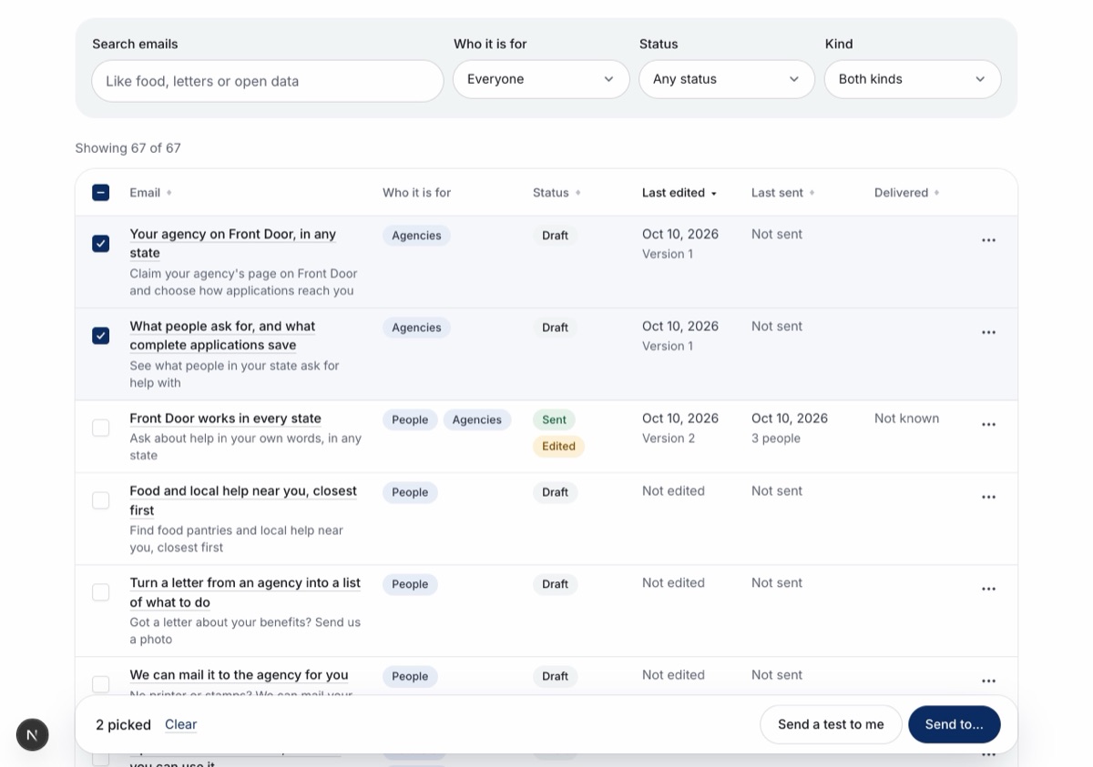Open more options for 'Front Door works in every state'
The image size is (1093, 767).
point(988,424)
